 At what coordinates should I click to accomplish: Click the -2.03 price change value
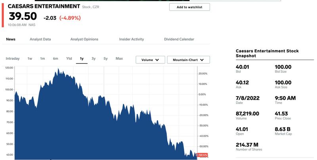click(50, 18)
